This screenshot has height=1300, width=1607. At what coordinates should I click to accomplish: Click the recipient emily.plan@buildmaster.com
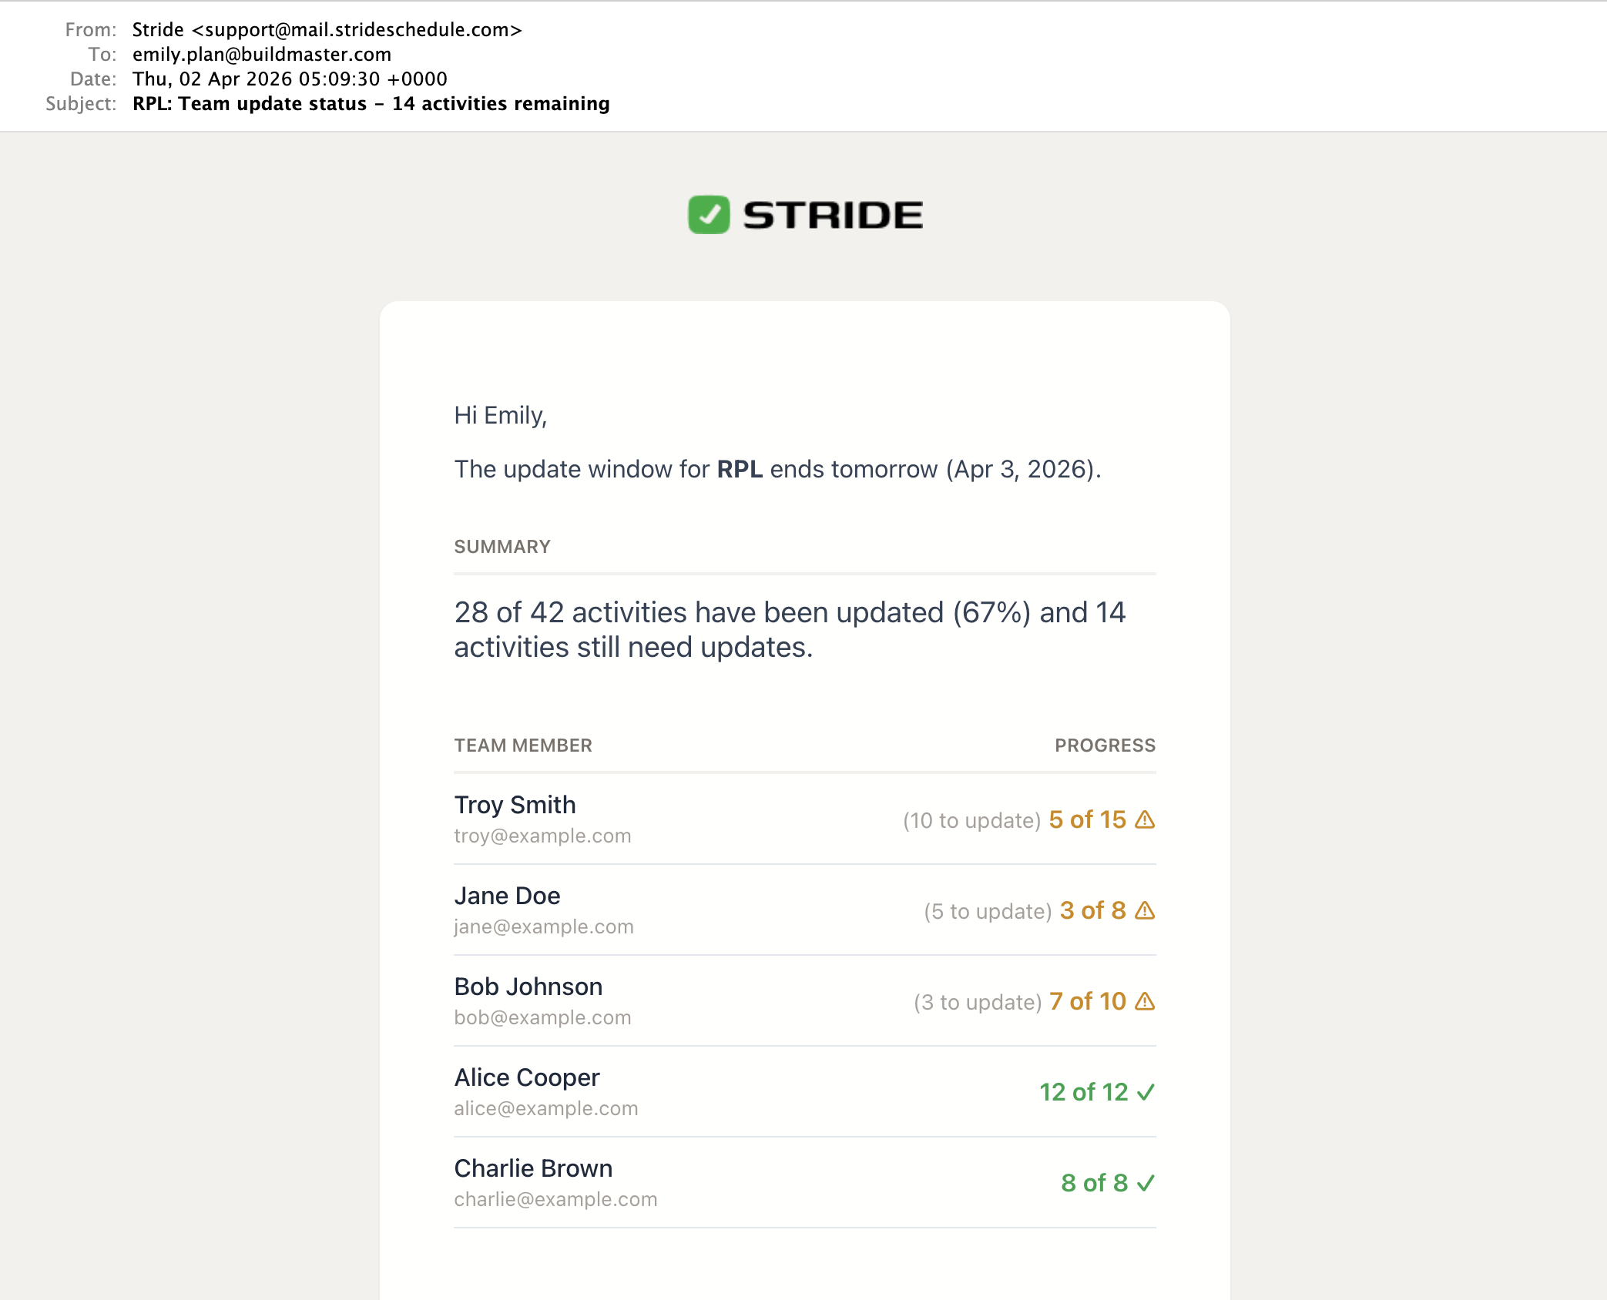[262, 54]
